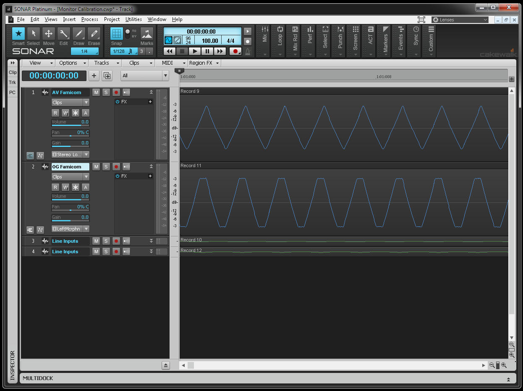Click Read automation on AV Famicom
The height and width of the screenshot is (391, 523).
[55, 113]
